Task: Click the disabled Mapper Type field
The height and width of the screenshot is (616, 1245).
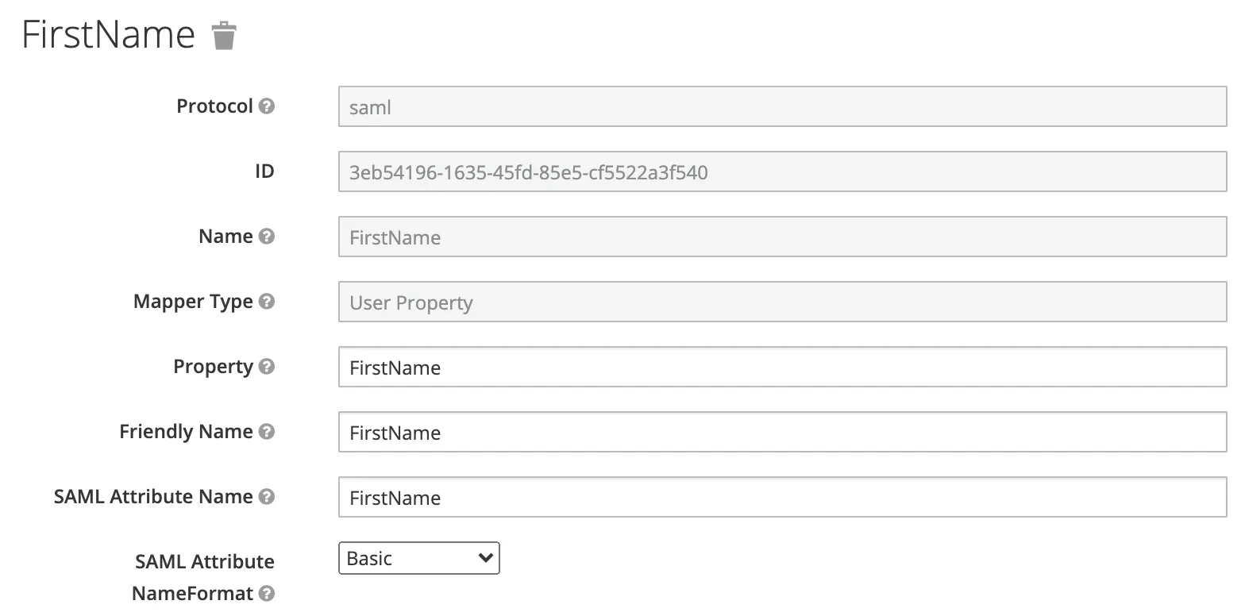Action: point(783,302)
